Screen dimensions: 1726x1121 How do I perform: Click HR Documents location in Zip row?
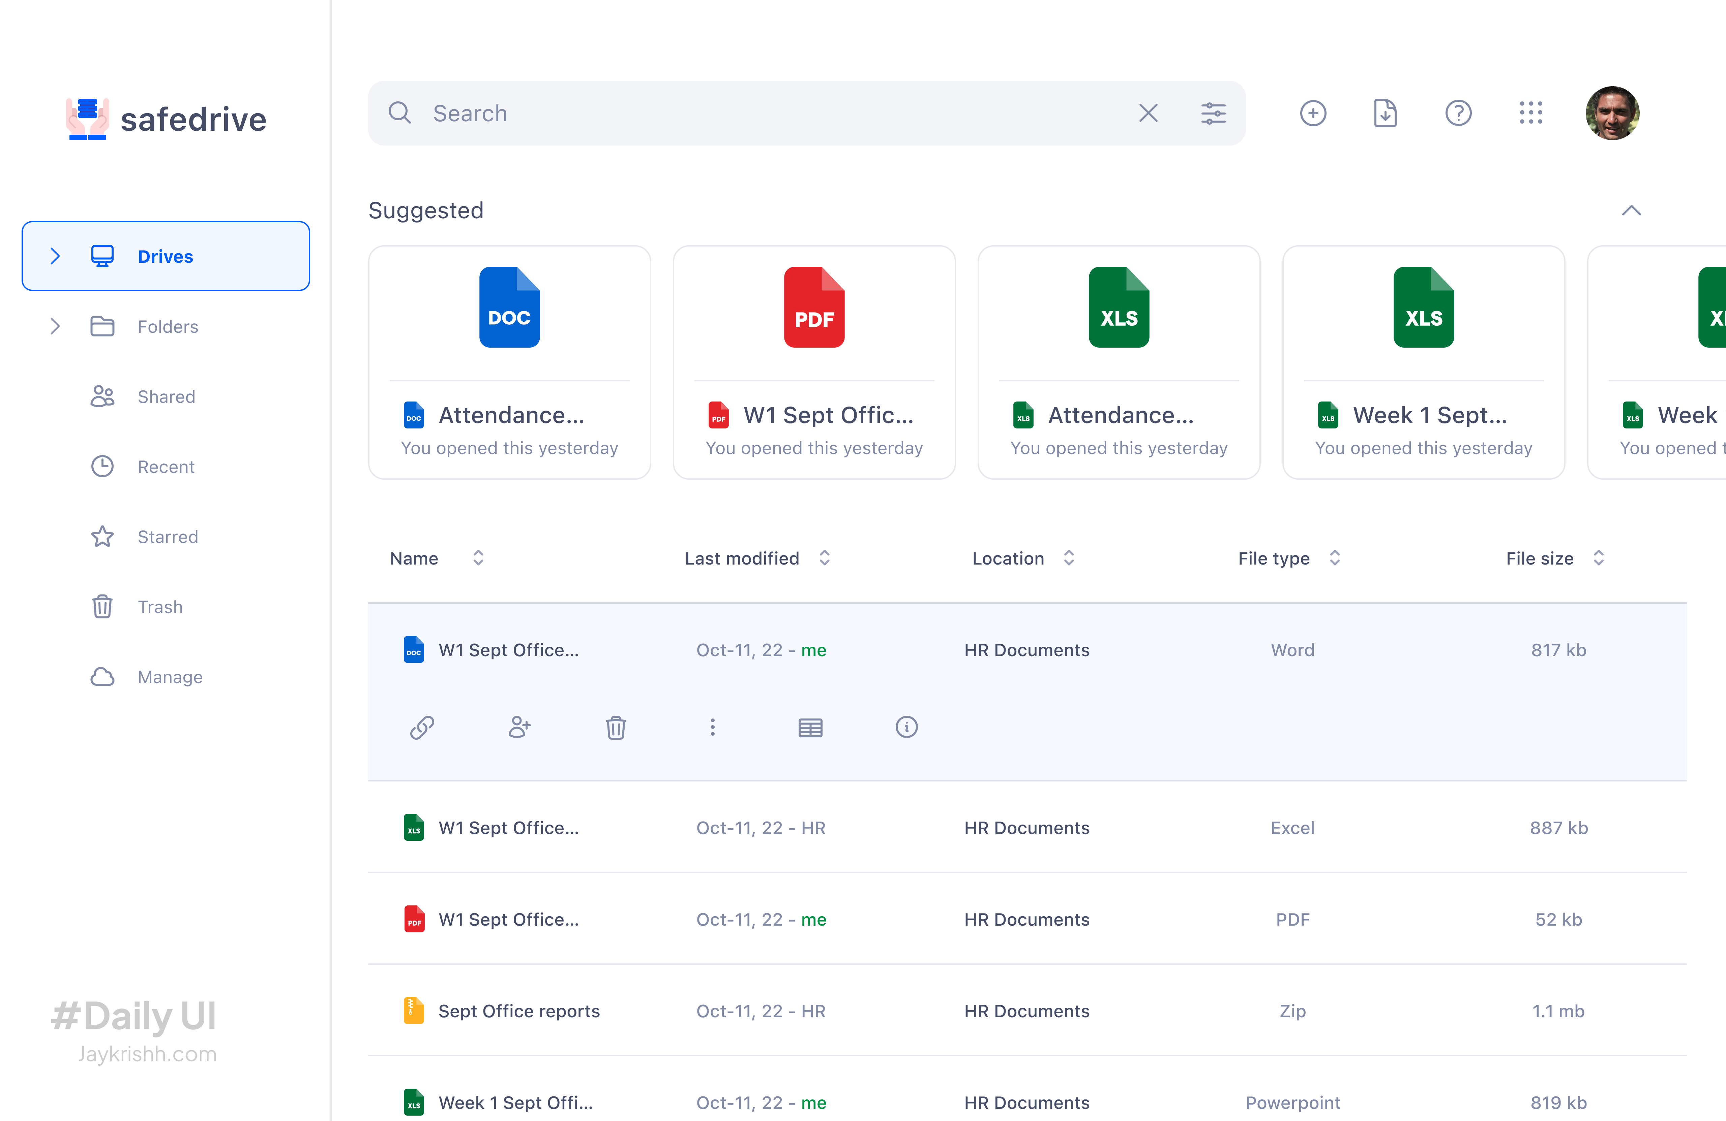1026,1011
